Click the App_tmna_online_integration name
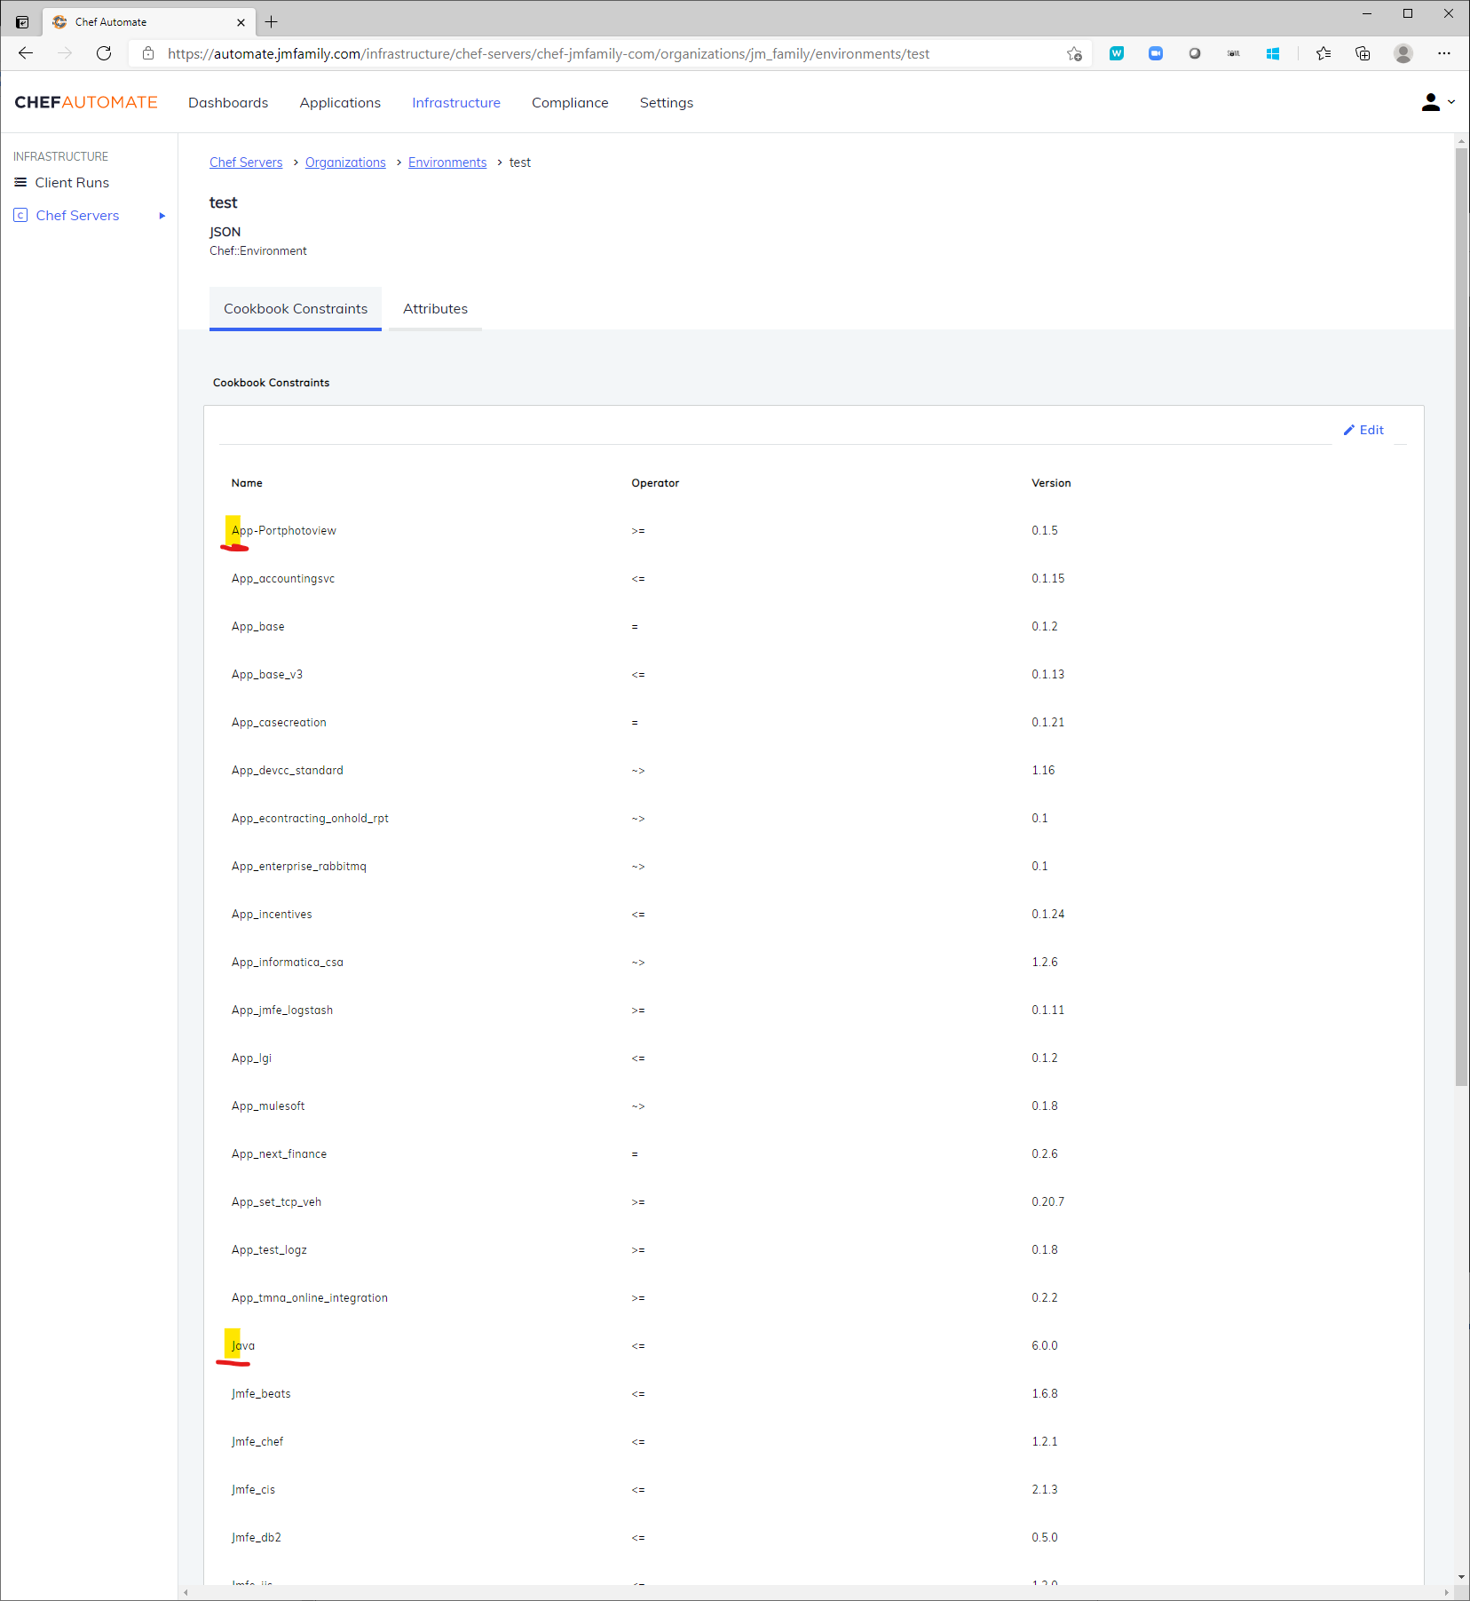 pyautogui.click(x=310, y=1297)
